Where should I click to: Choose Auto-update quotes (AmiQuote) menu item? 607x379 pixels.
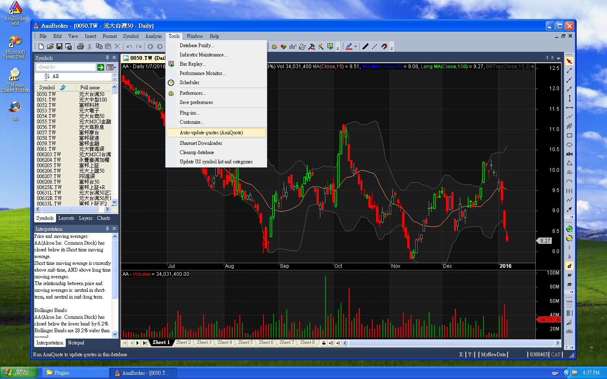[x=216, y=133]
